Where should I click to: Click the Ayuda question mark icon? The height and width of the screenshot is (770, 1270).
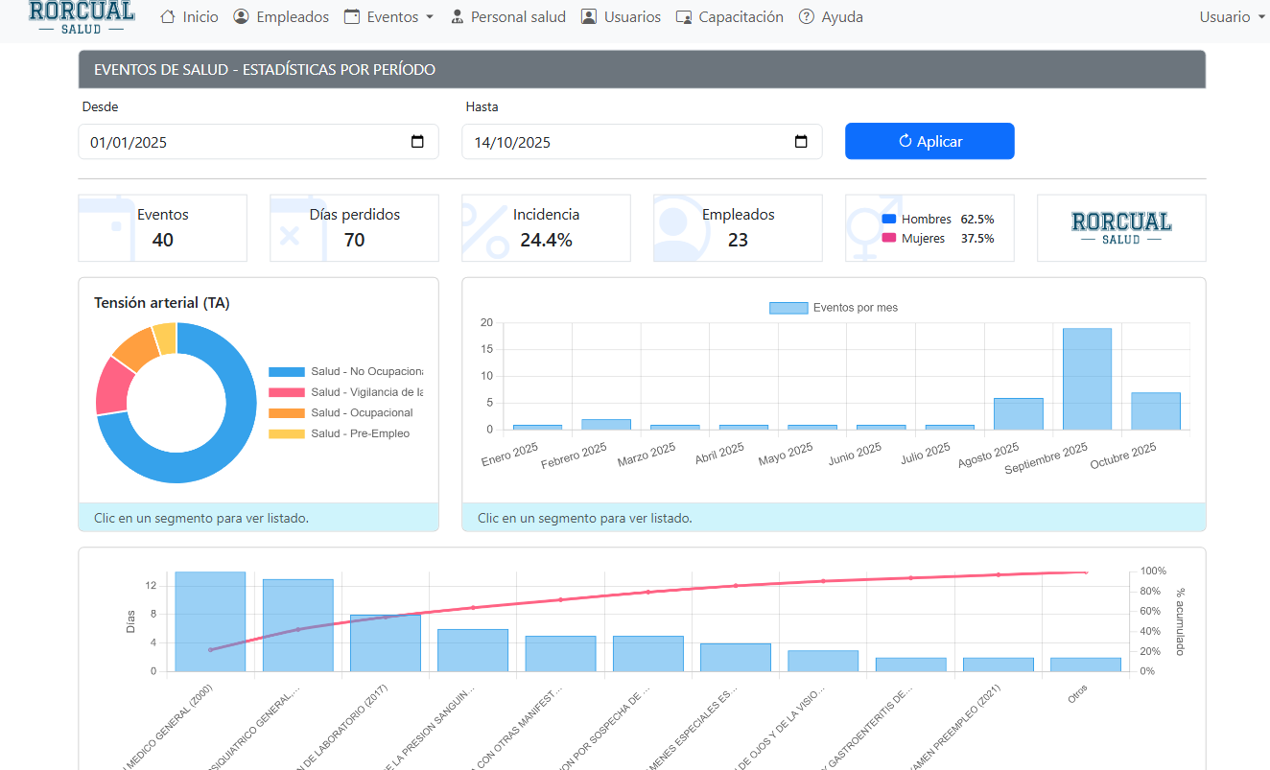coord(807,17)
